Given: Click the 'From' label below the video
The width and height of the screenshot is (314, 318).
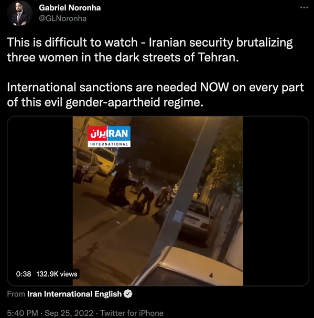Looking at the screenshot, I should (x=16, y=294).
